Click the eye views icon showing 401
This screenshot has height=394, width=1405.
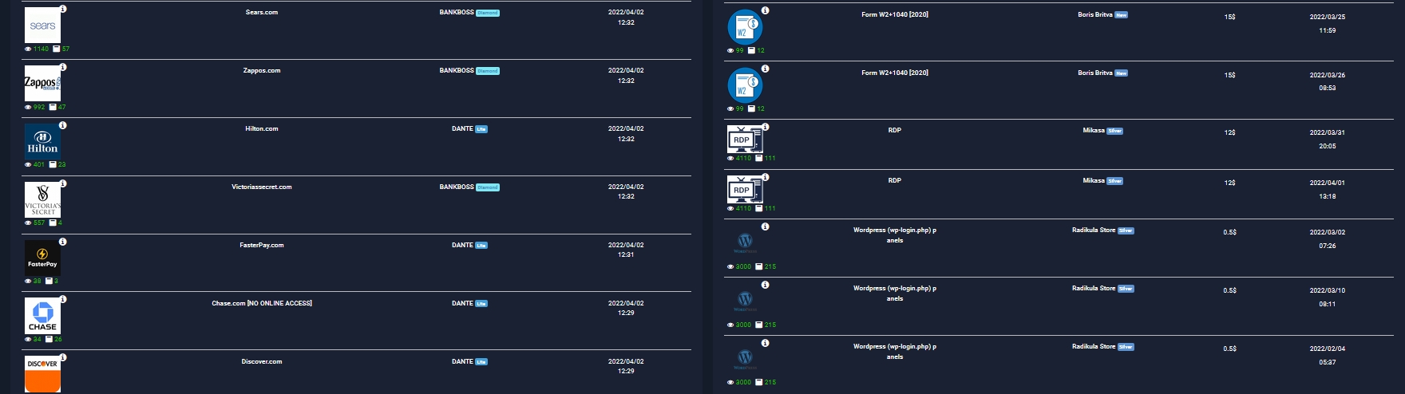(28, 165)
